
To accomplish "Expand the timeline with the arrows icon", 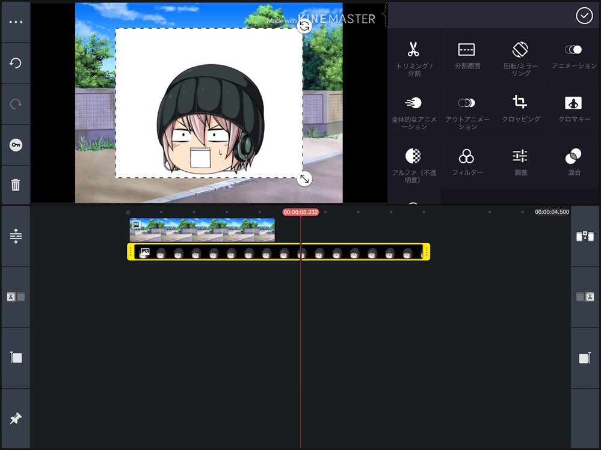I will tap(15, 236).
